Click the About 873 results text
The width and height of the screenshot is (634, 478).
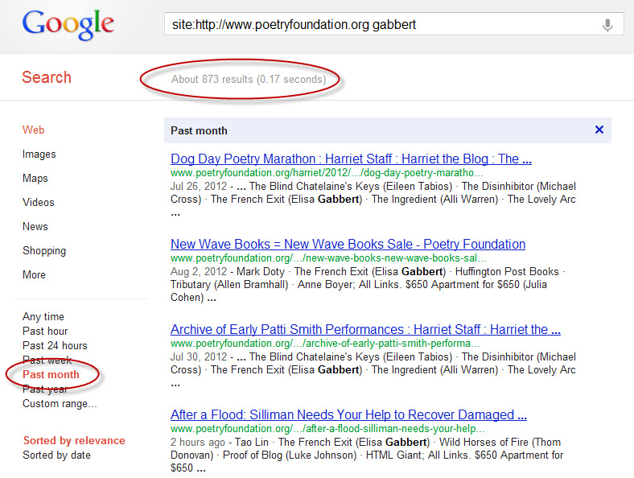(x=249, y=79)
